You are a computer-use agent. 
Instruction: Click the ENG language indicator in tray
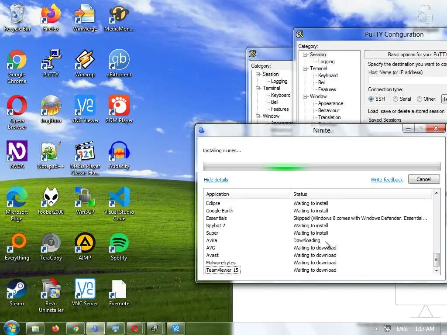(402, 329)
